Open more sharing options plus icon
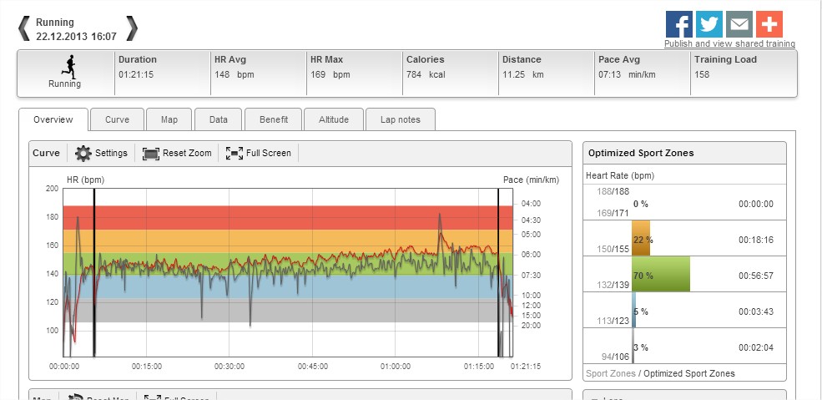This screenshot has height=400, width=822. coord(769,24)
